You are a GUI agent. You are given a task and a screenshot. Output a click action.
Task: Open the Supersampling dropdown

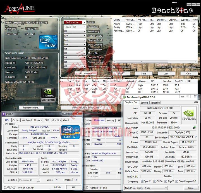pos(75,49)
